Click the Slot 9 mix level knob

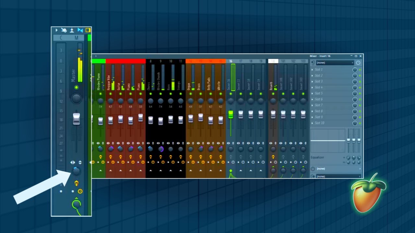click(x=355, y=117)
